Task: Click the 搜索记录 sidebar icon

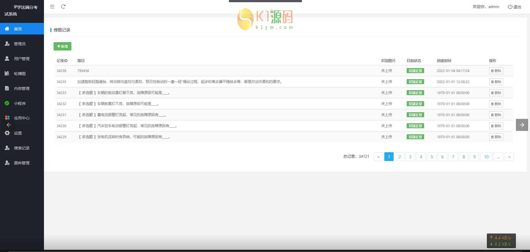Action: [7, 148]
